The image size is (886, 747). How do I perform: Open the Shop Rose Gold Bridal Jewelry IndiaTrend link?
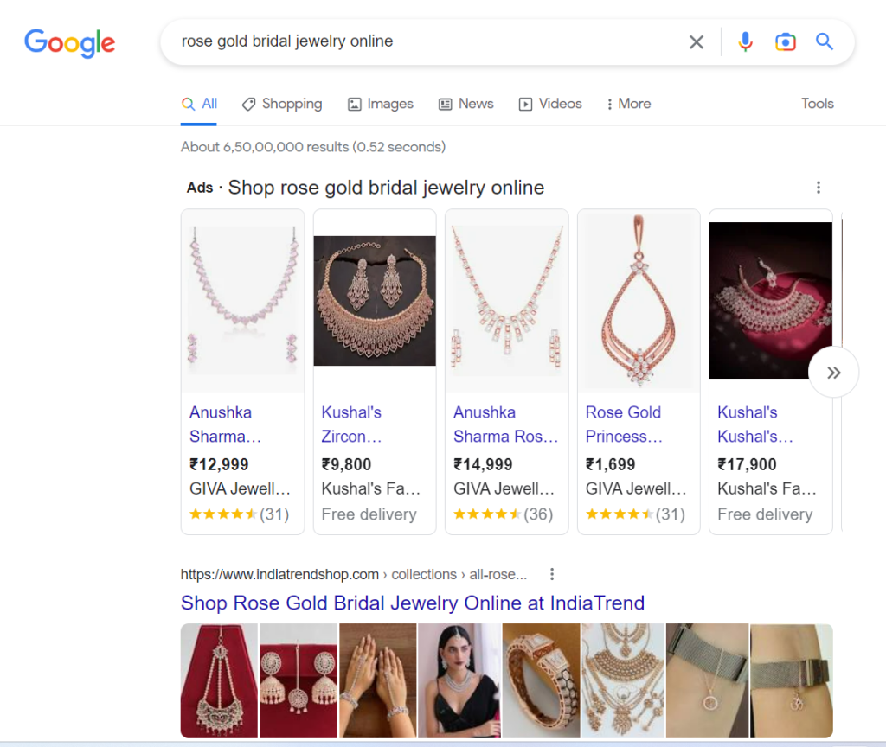pos(412,603)
